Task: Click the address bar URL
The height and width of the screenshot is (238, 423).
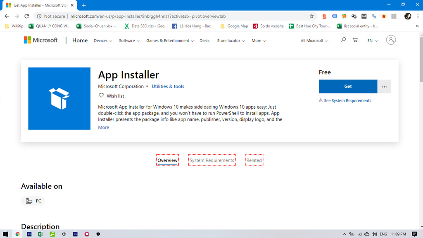Action: (x=148, y=16)
